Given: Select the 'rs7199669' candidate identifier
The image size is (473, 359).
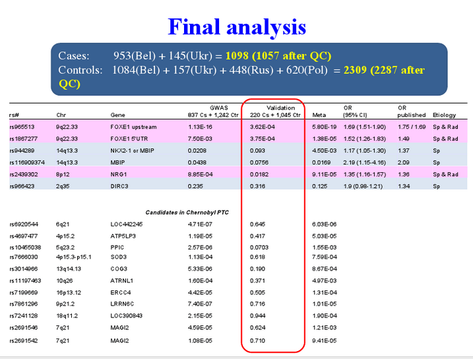Looking at the screenshot, I should (x=24, y=292).
